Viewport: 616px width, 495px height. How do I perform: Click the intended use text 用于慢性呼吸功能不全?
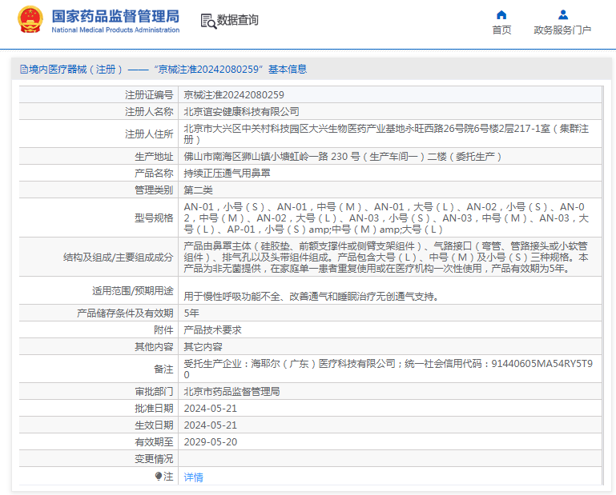click(x=311, y=297)
